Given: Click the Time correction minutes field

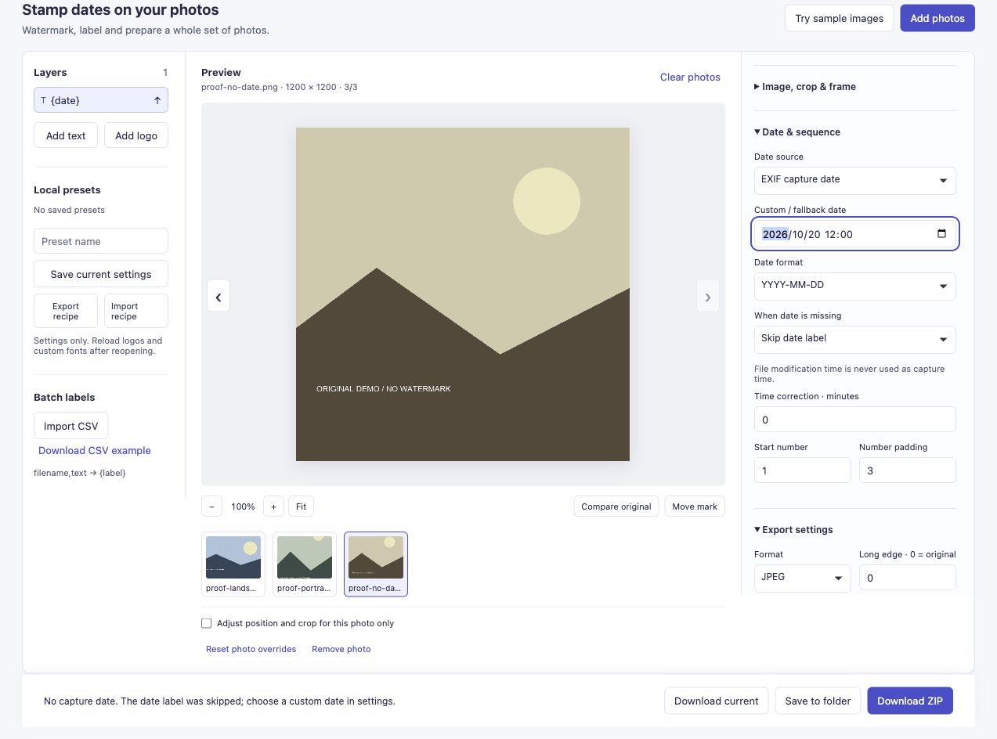Looking at the screenshot, I should (x=854, y=420).
